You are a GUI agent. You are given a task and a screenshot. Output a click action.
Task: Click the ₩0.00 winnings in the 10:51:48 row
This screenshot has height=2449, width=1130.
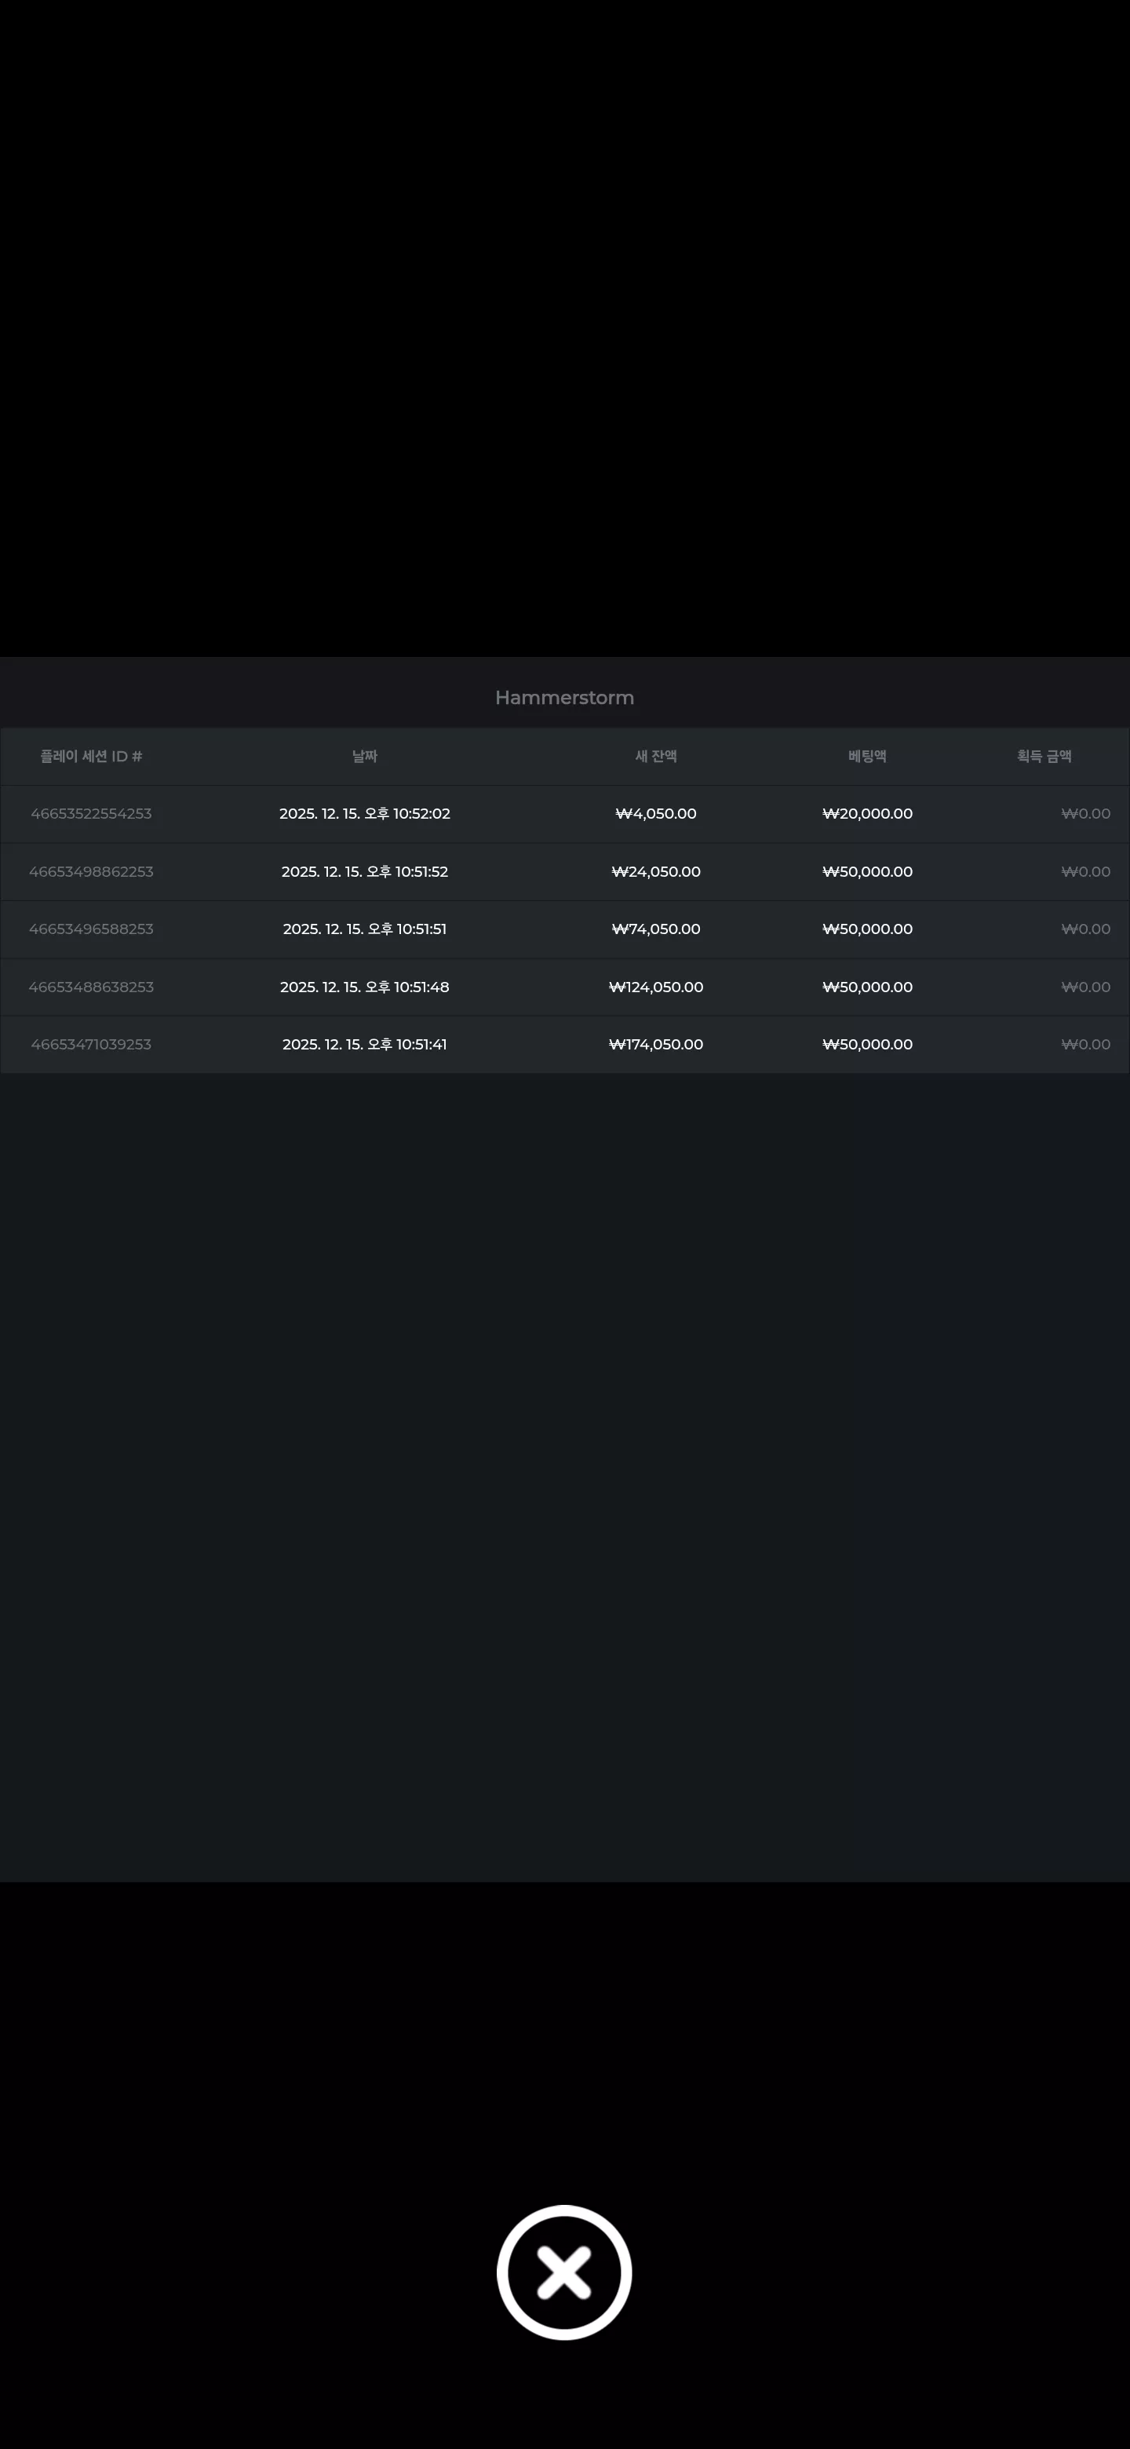pyautogui.click(x=1085, y=987)
